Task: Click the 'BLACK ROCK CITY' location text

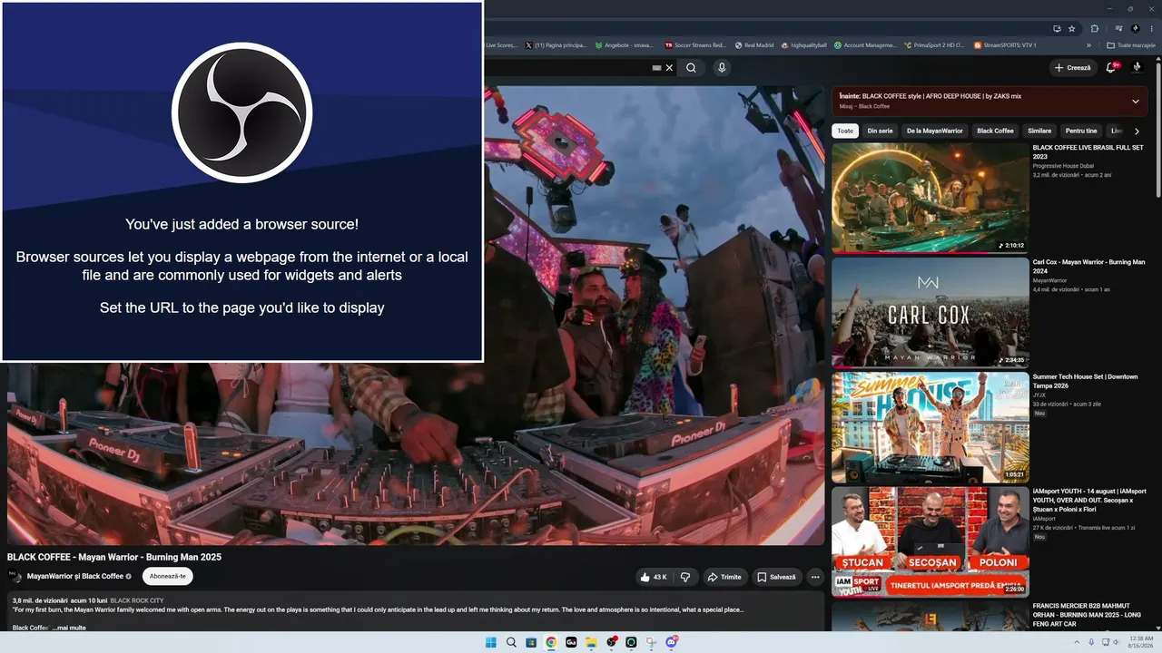Action: pos(137,600)
